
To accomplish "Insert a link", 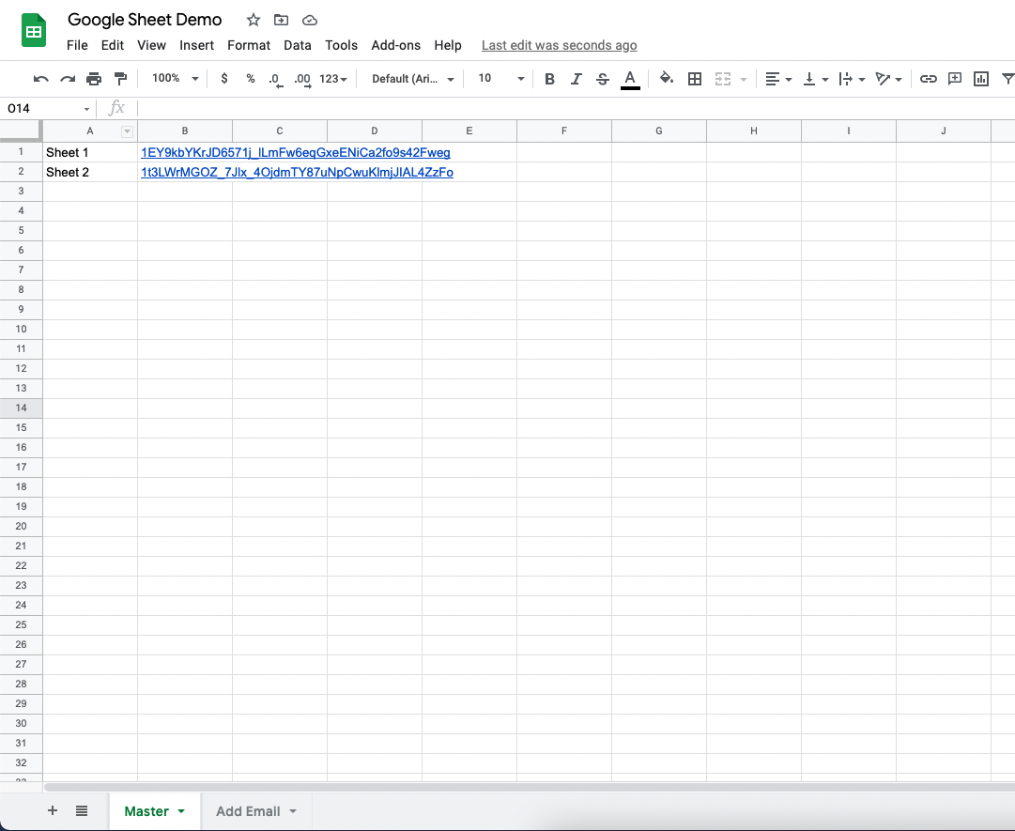I will tap(929, 79).
